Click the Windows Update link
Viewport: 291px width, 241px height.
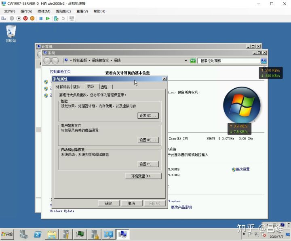click(62, 211)
